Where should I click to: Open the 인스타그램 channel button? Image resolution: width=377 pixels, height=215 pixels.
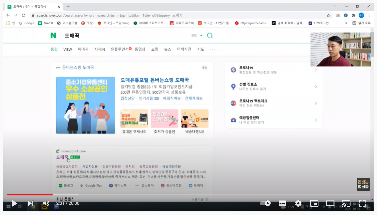[171, 185]
